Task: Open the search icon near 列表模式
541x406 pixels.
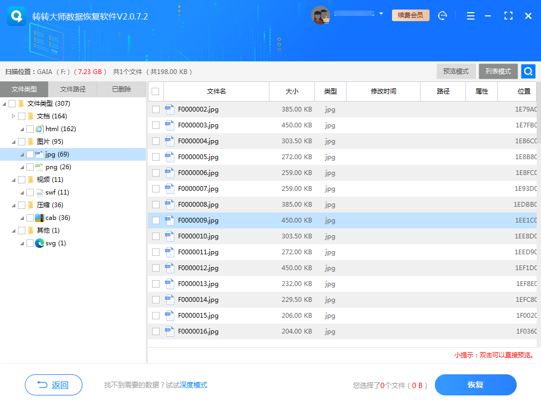Action: pyautogui.click(x=528, y=71)
